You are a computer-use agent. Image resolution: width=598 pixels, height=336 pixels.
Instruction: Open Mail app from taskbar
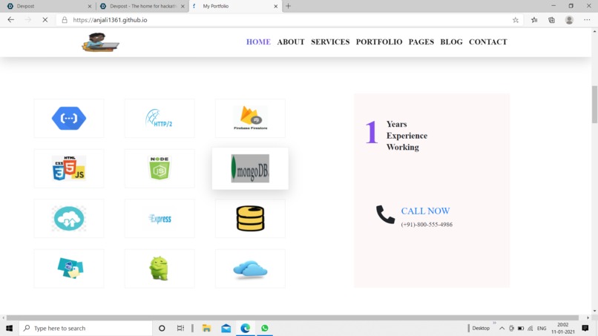226,328
